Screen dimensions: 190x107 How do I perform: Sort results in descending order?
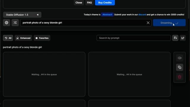175,38
